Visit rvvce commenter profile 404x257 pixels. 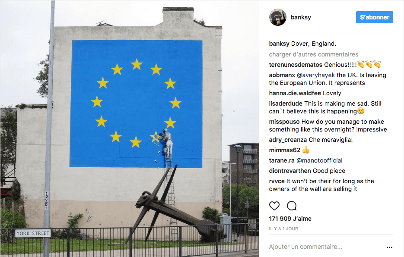point(277,181)
